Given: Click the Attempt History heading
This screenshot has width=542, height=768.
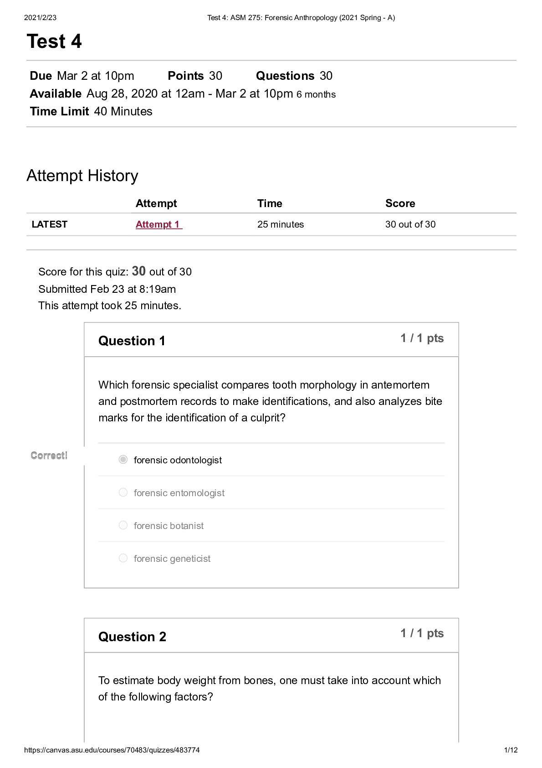Looking at the screenshot, I should tap(82, 176).
